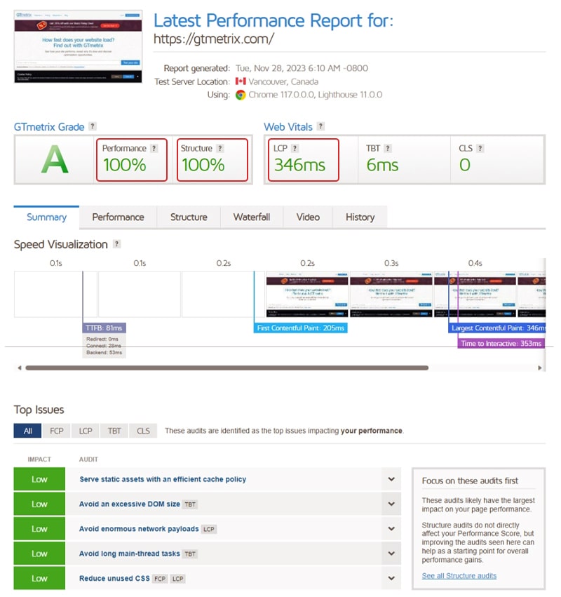This screenshot has width=561, height=597.
Task: Click the timeline scroll right arrow
Action: 540,368
